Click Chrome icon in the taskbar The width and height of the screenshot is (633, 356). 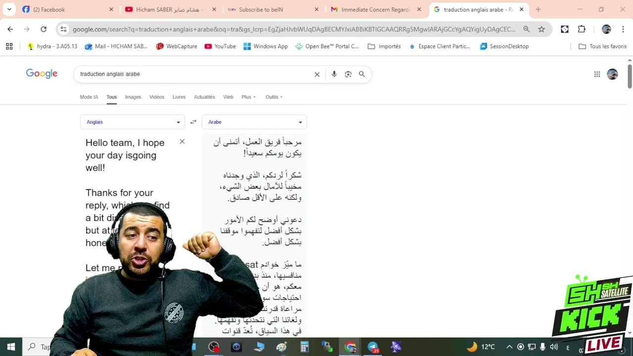[x=350, y=347]
